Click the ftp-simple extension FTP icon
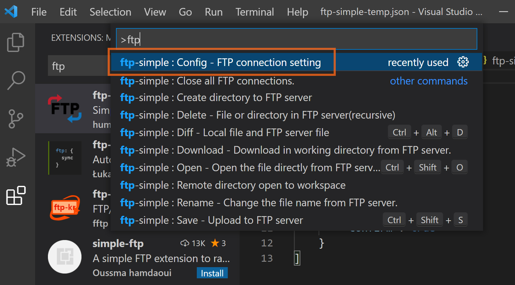The width and height of the screenshot is (515, 285). 65,108
